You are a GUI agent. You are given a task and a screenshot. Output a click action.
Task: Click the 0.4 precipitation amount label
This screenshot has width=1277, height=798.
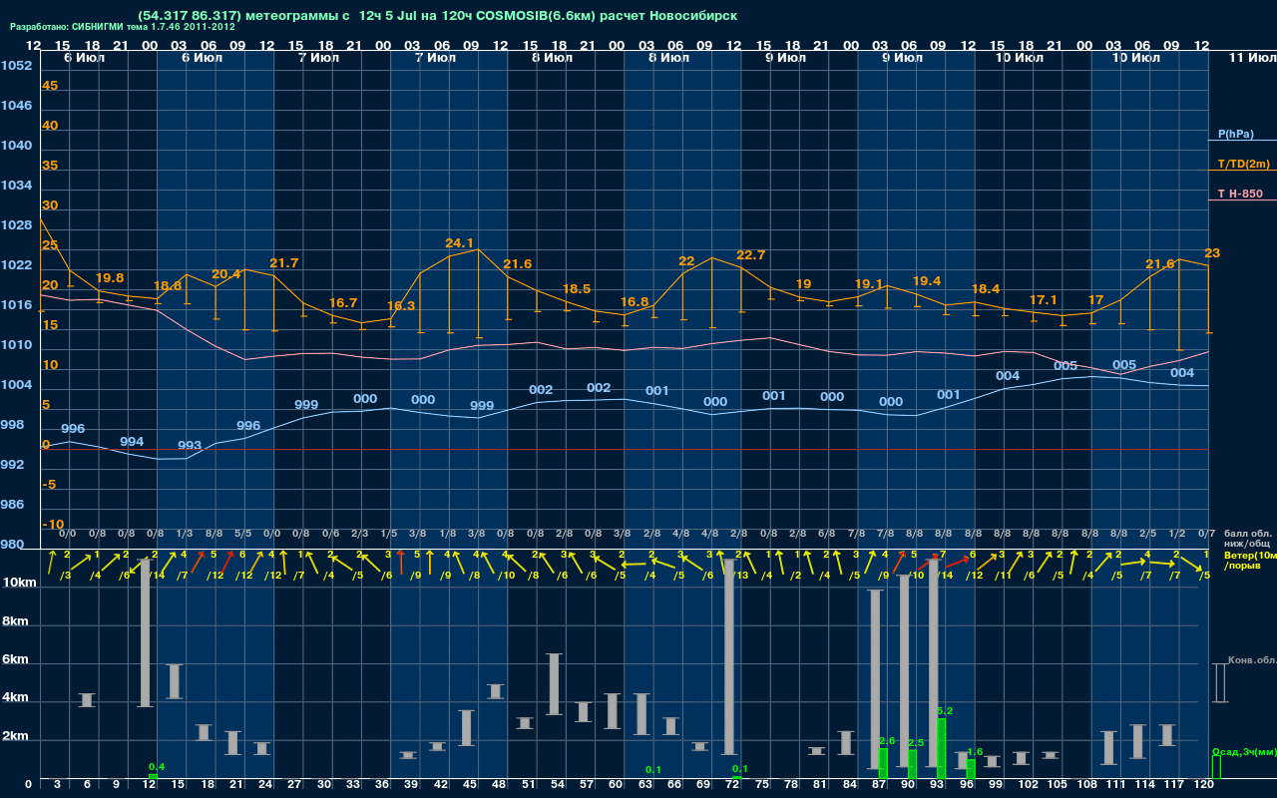pyautogui.click(x=156, y=767)
